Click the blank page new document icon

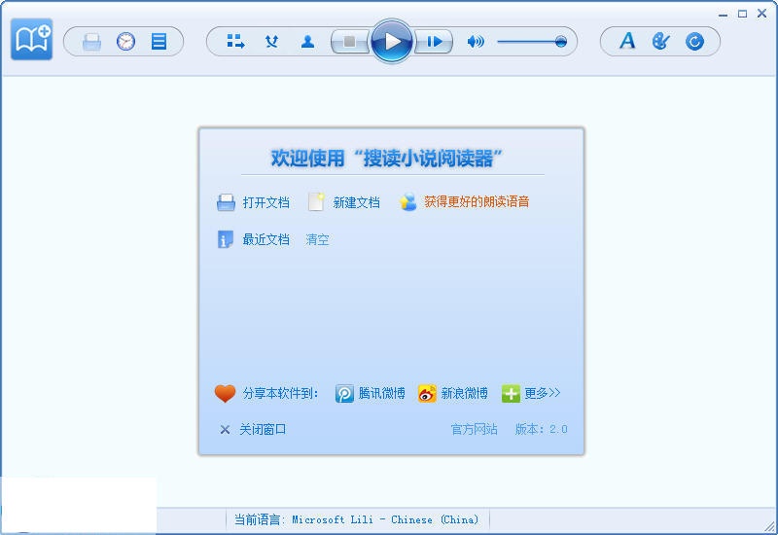[316, 202]
